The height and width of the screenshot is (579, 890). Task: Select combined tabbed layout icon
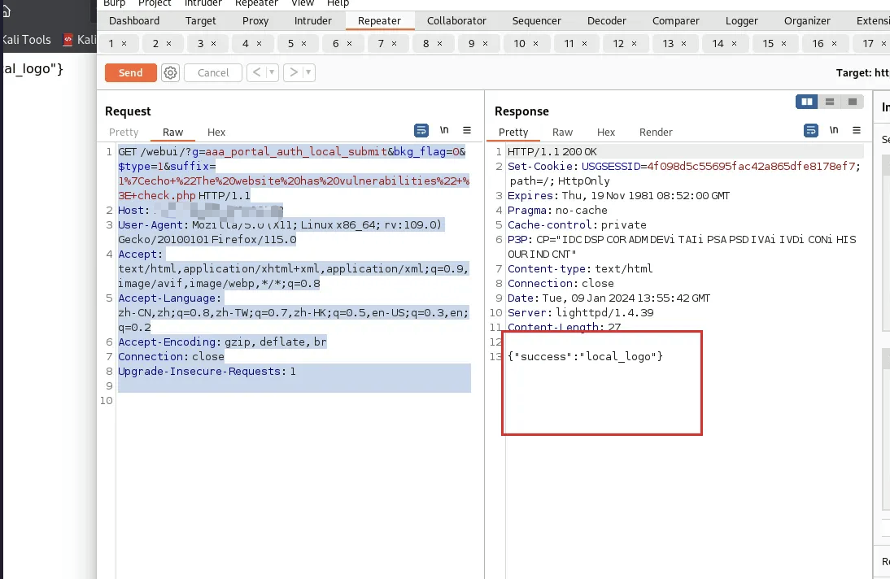click(x=852, y=102)
